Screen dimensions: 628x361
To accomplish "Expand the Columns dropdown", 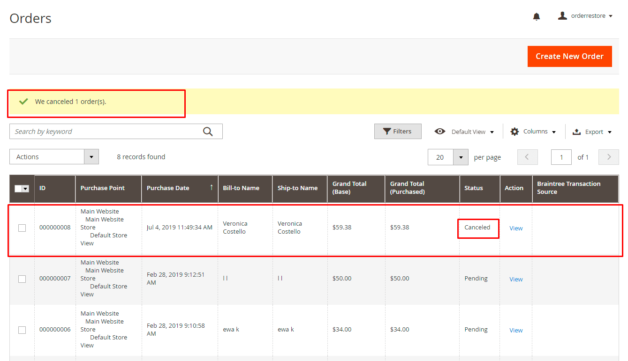I will 539,132.
